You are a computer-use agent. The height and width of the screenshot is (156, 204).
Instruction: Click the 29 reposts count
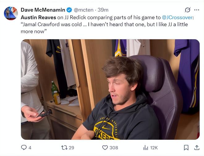71,148
